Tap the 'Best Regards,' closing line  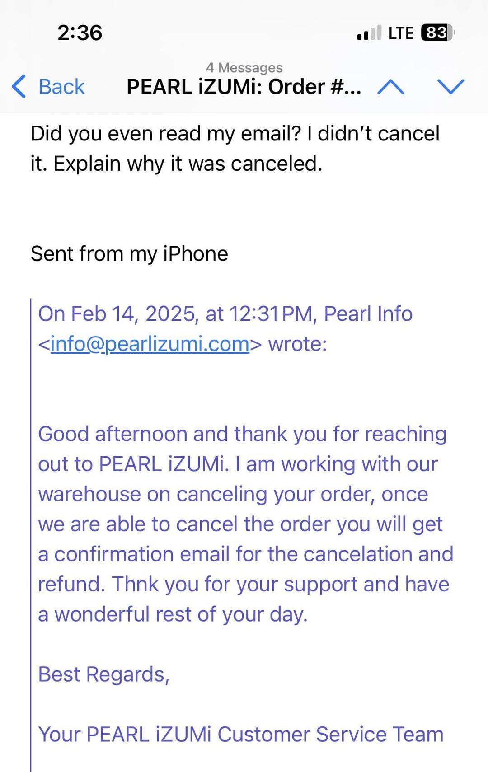(x=104, y=675)
